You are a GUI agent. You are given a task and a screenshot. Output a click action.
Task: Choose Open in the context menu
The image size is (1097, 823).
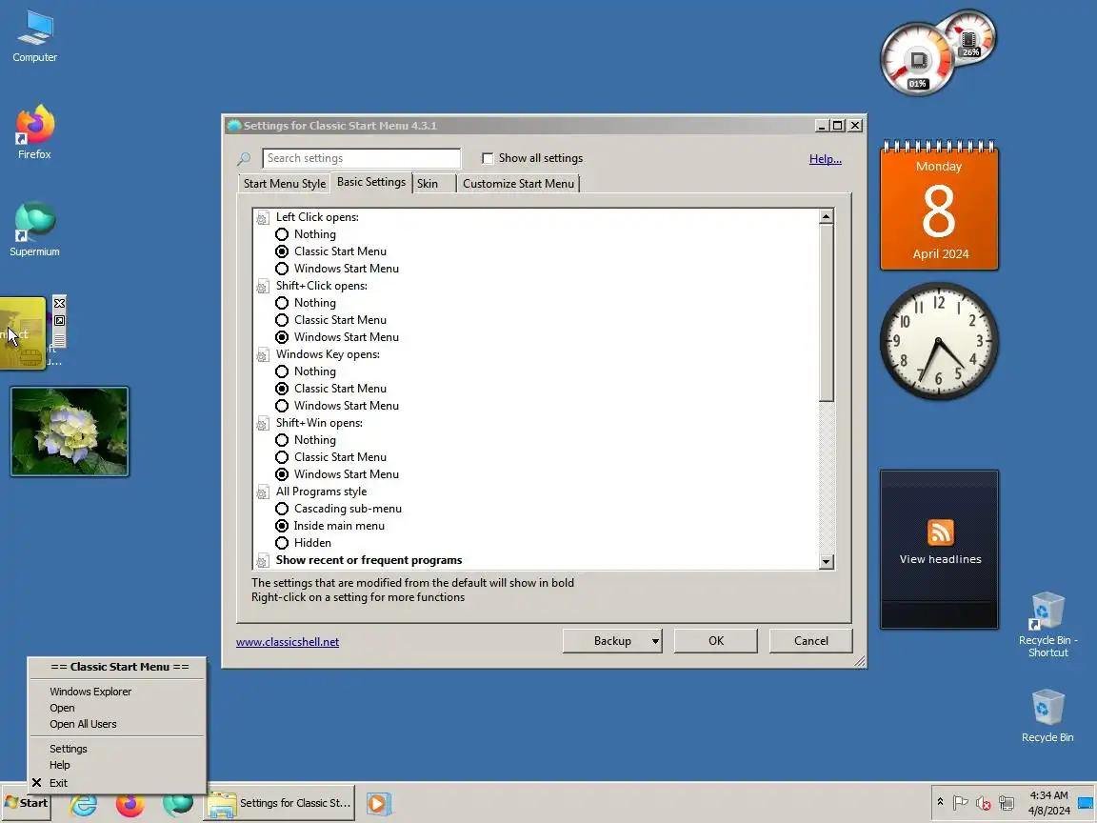click(62, 709)
